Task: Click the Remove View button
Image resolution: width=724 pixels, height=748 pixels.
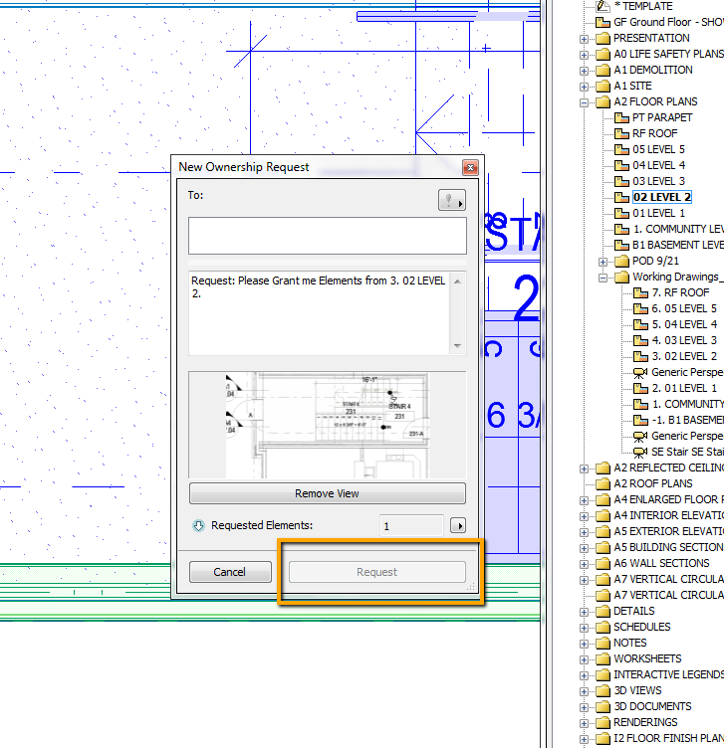Action: (327, 493)
